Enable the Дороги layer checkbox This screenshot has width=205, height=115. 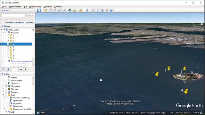click(x=6, y=83)
